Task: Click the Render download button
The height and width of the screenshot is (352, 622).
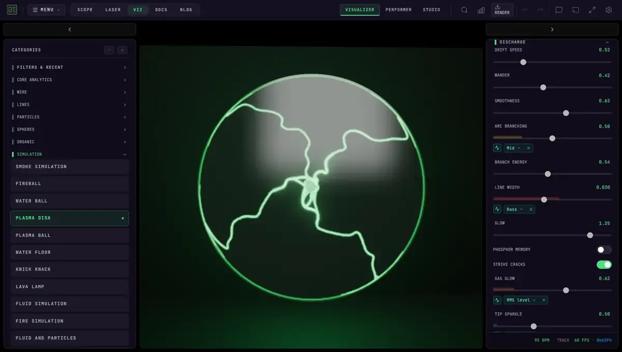Action: tap(502, 10)
